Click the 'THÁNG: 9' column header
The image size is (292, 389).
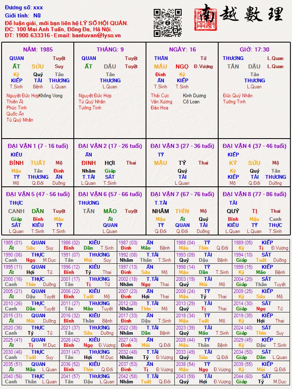click(110, 49)
